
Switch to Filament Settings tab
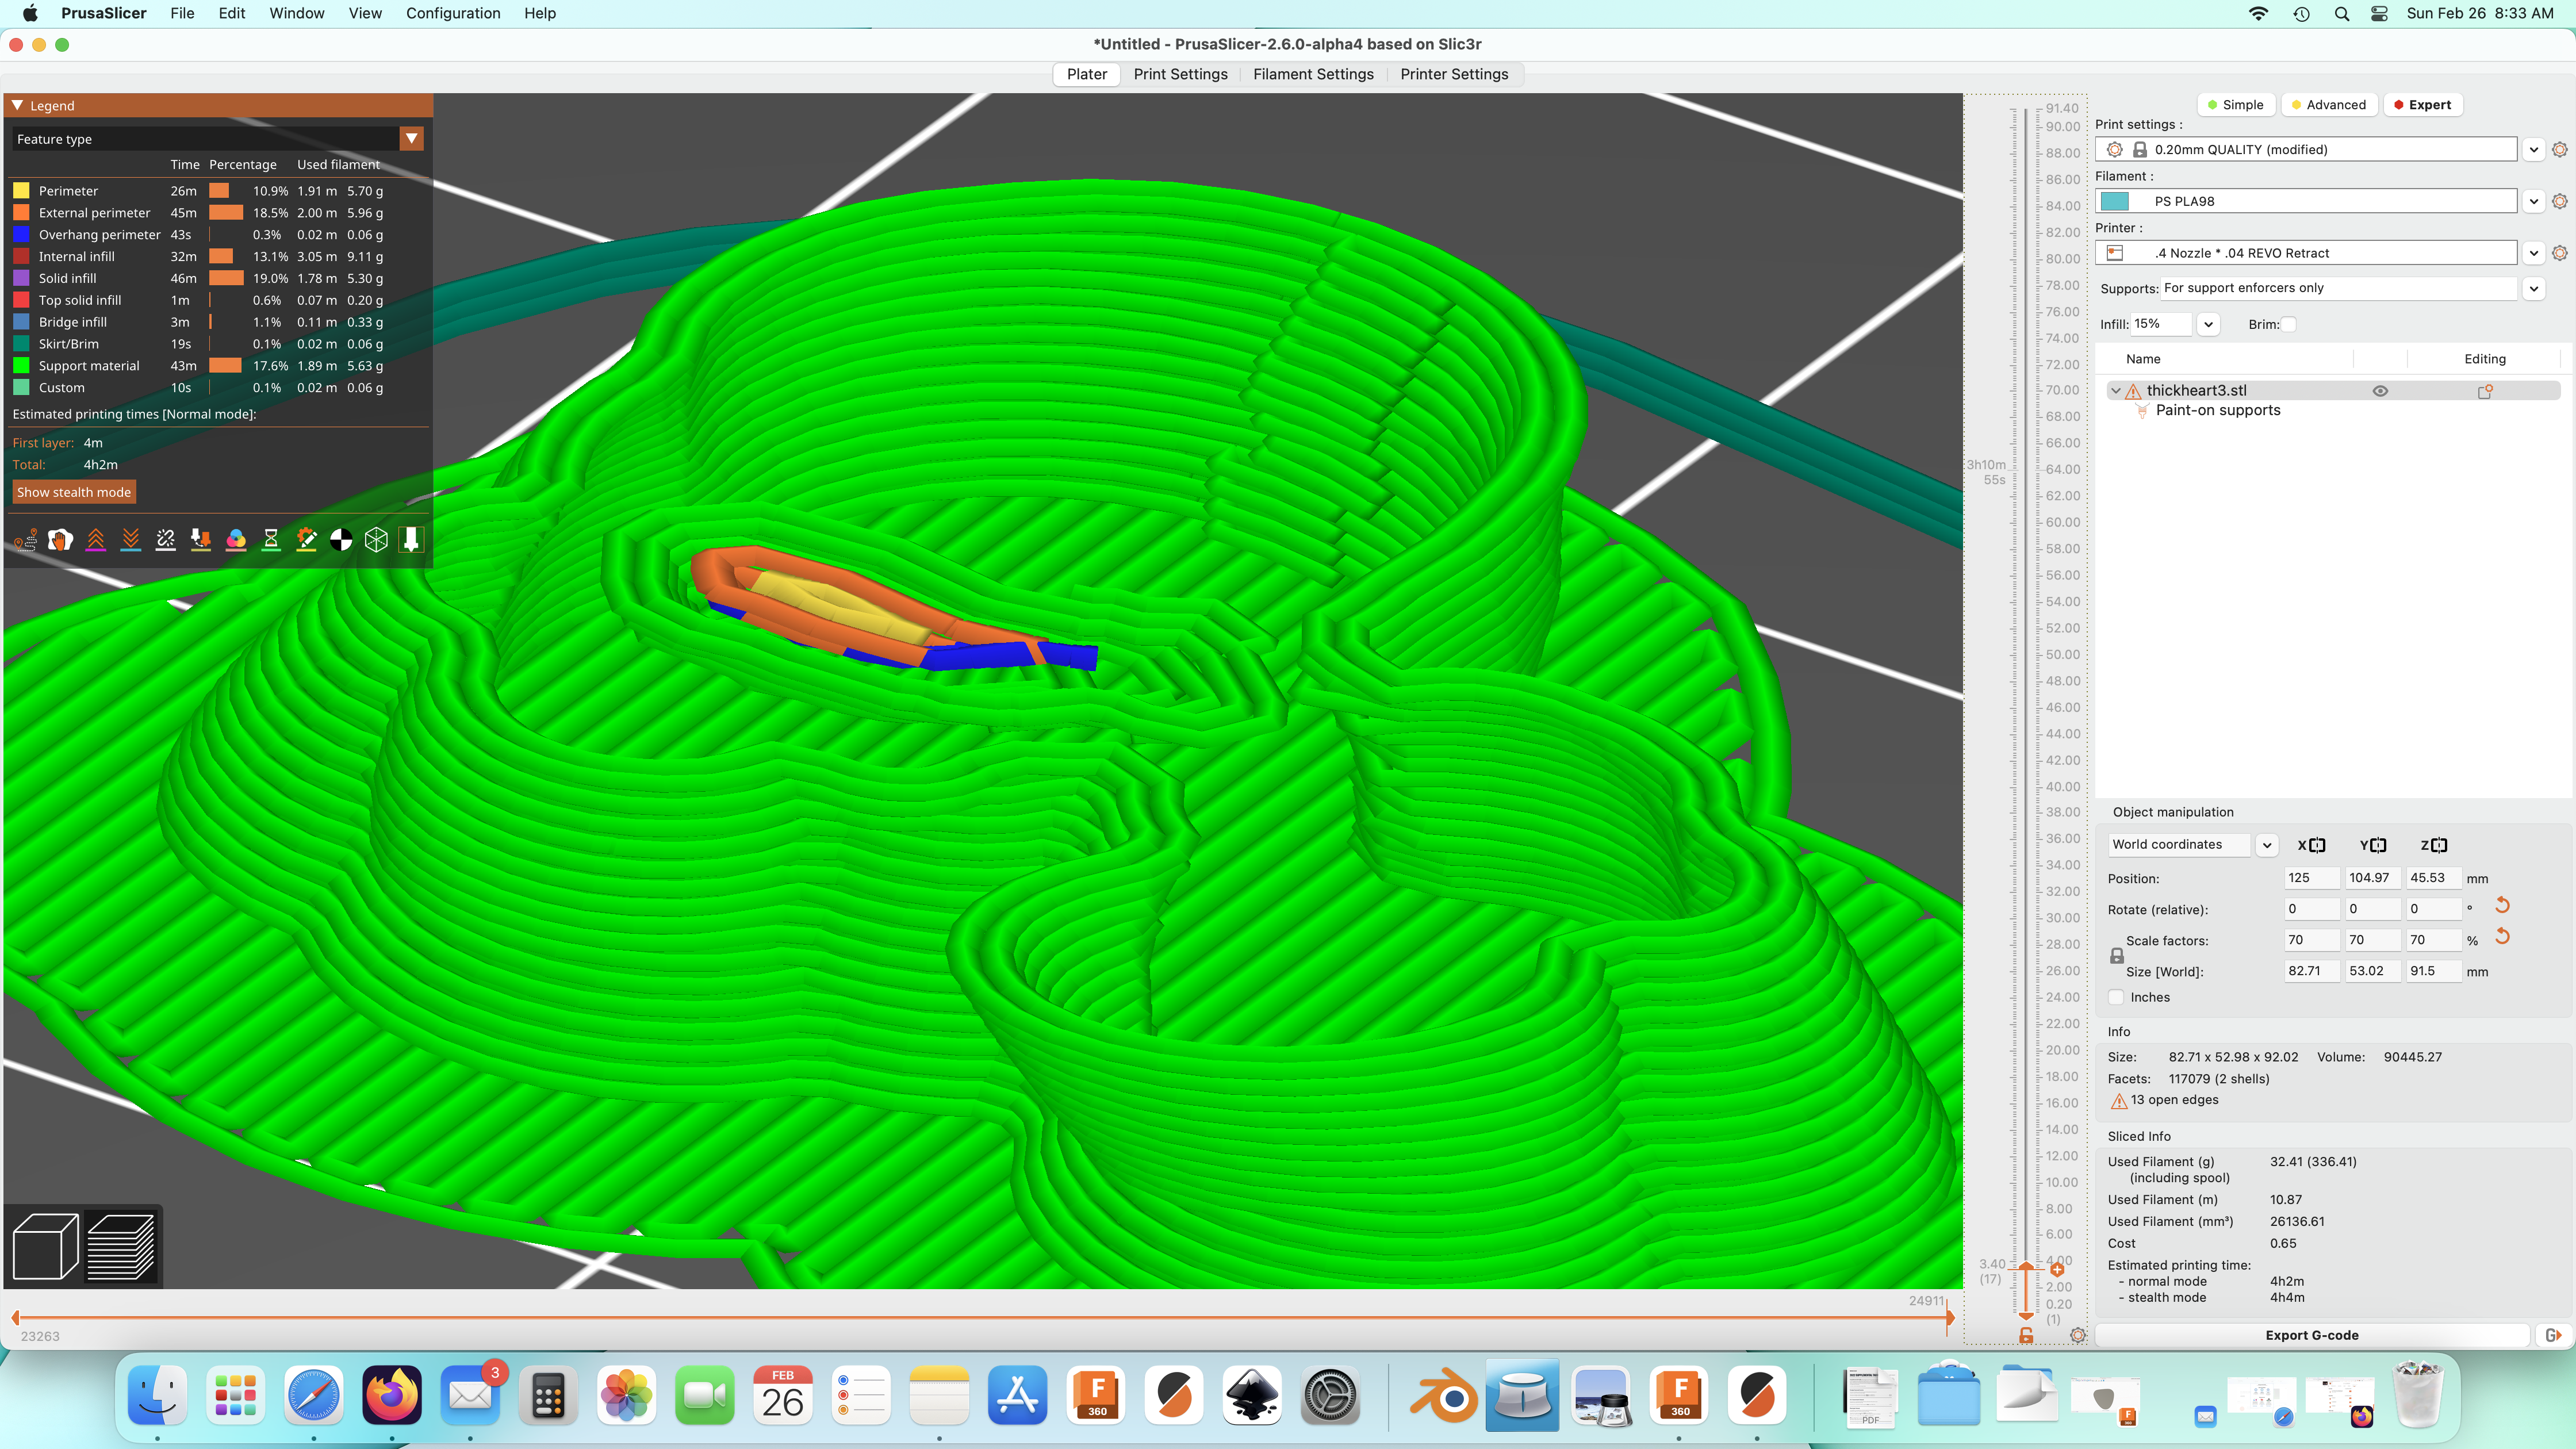(x=1313, y=74)
